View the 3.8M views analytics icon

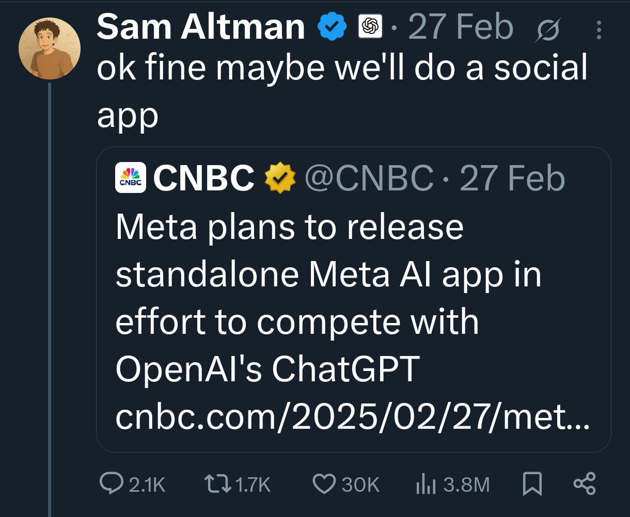425,484
